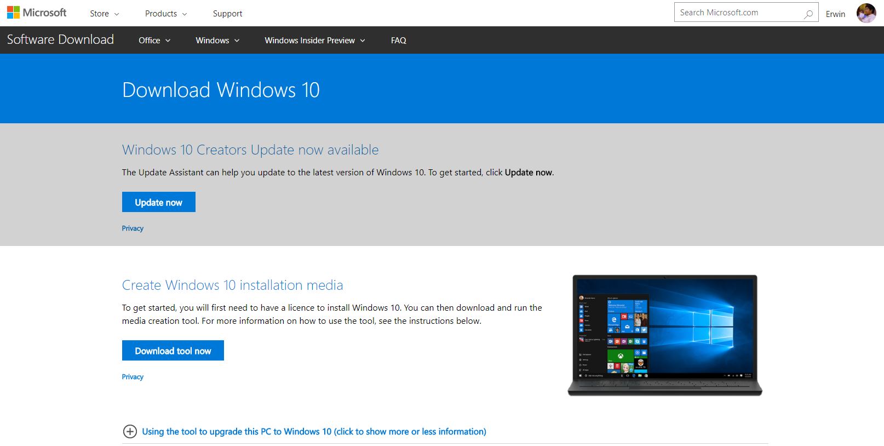Click the search magnifier icon
Screen dimensions: 884x446
(808, 13)
